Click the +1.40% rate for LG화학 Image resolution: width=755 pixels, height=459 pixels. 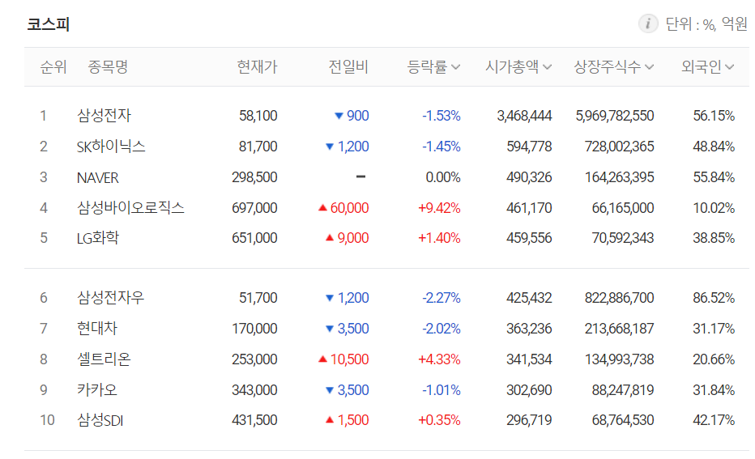439,238
